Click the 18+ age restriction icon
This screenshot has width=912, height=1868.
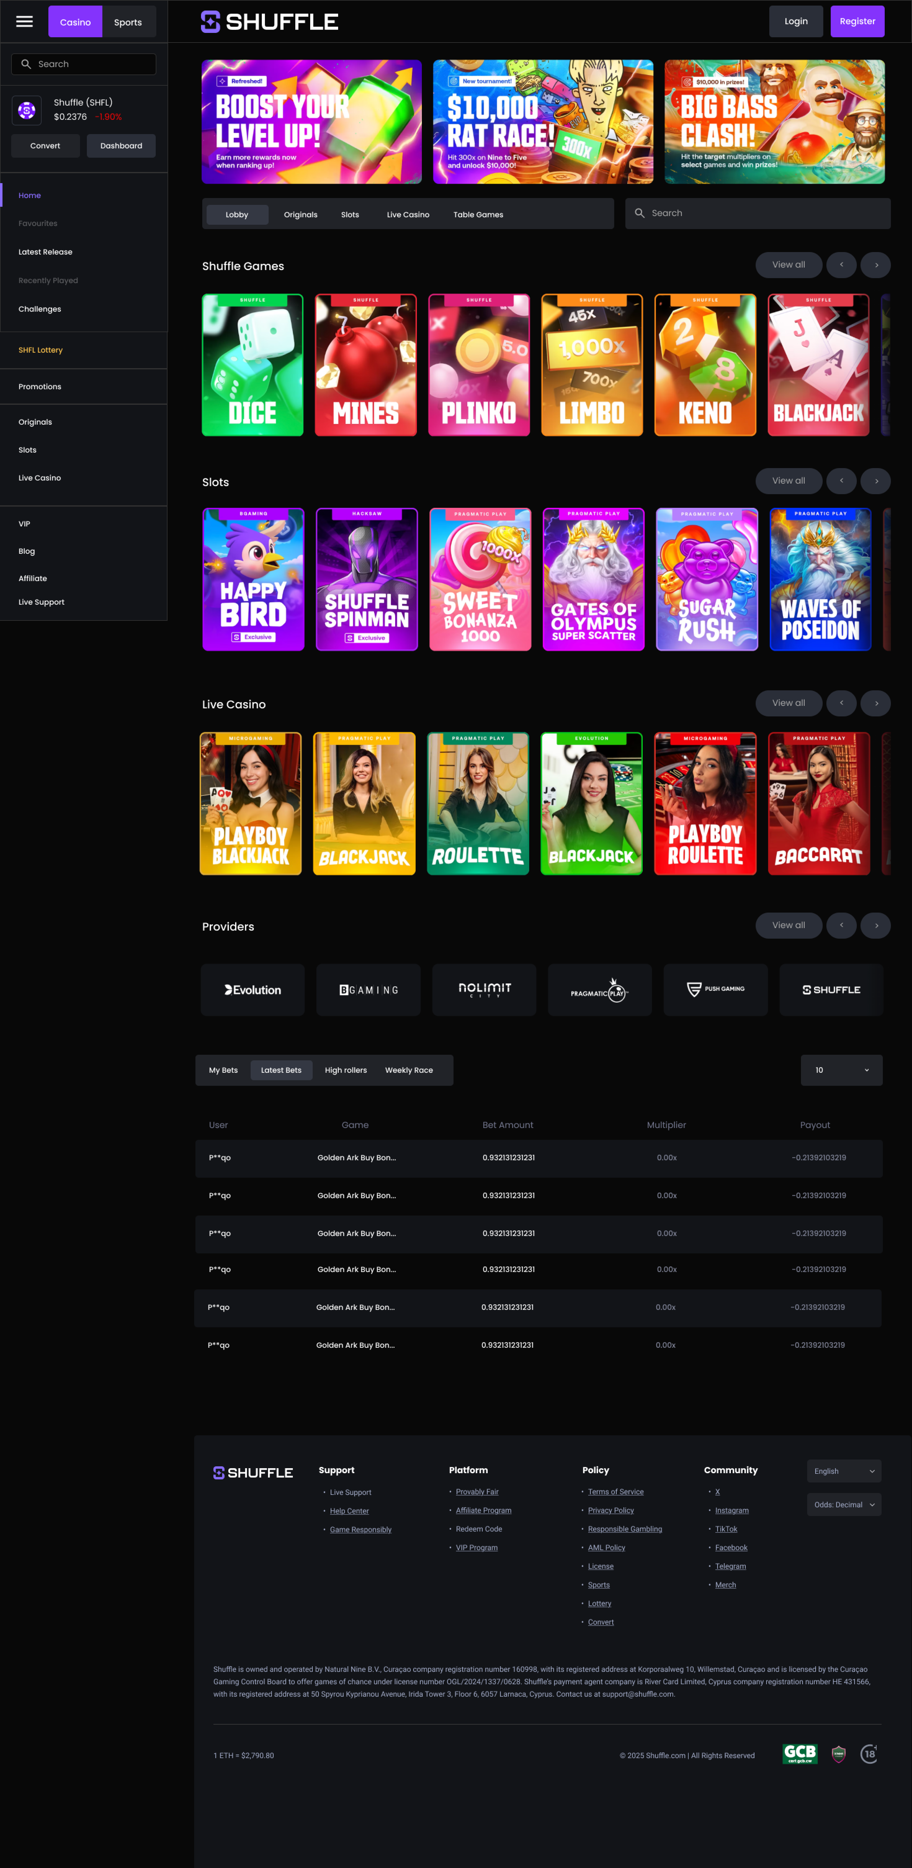[869, 1754]
